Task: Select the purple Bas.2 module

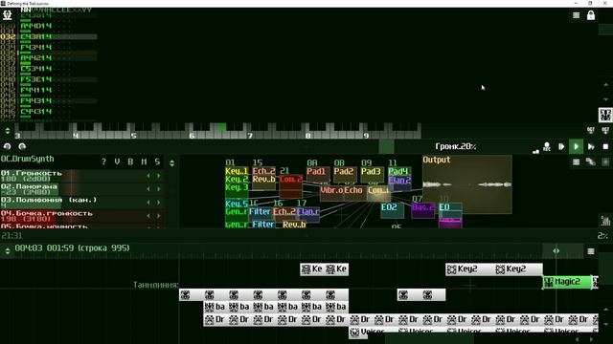Action: [x=422, y=210]
